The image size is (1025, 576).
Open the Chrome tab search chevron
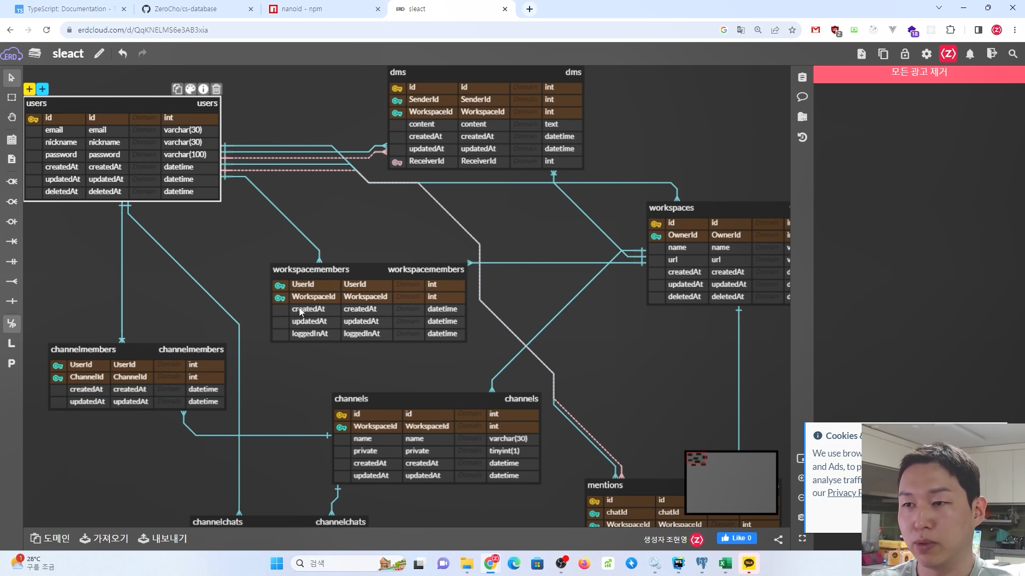[939, 8]
